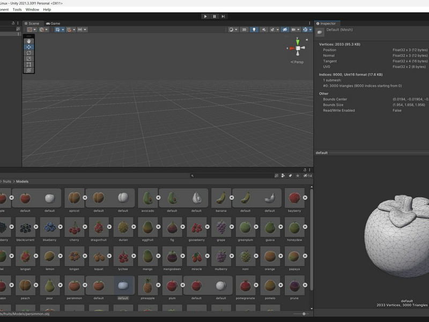Toggle 2D view mode

(245, 30)
